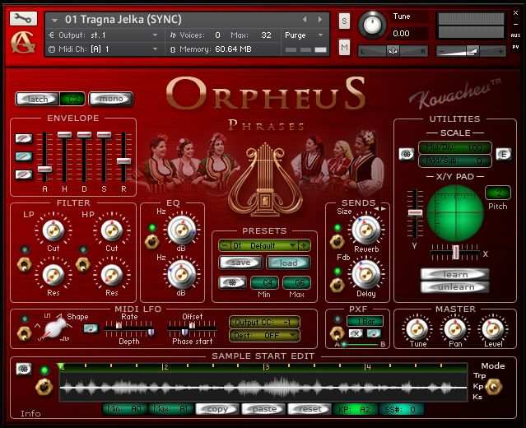Save the current preset
526x428 pixels.
(x=240, y=263)
